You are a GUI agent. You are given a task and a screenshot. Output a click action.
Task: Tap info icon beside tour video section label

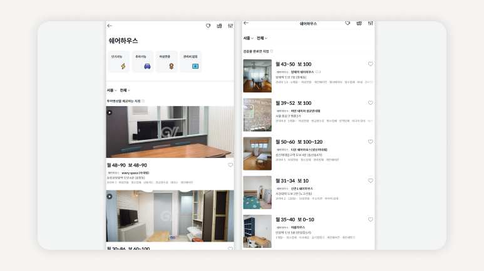point(143,101)
